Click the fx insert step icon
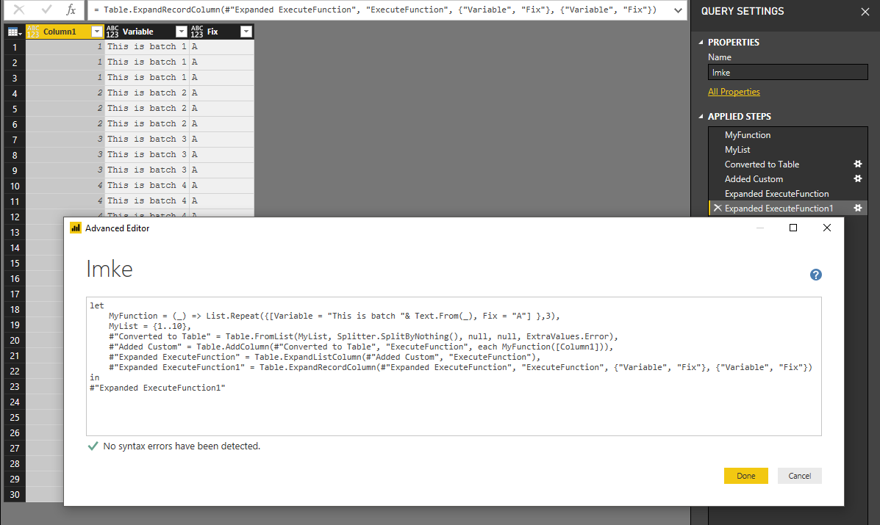This screenshot has height=525, width=880. pyautogui.click(x=71, y=10)
